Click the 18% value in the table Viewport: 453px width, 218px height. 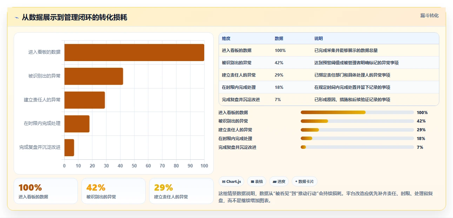pos(279,87)
